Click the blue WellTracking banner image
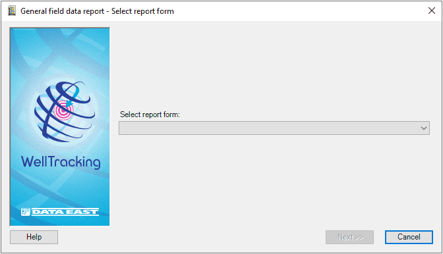 click(x=59, y=126)
